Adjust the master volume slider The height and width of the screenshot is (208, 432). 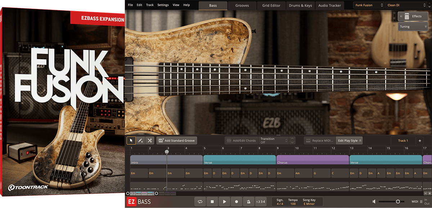tap(398, 202)
